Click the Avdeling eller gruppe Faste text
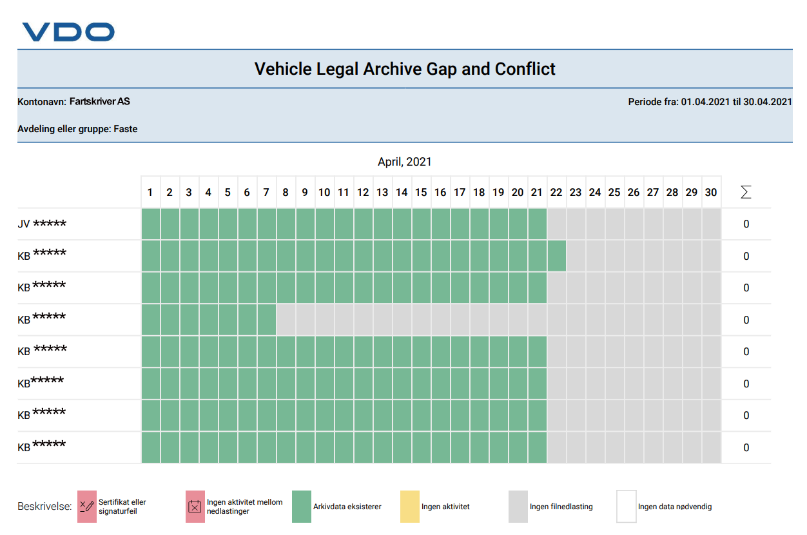The width and height of the screenshot is (807, 535). (x=77, y=129)
